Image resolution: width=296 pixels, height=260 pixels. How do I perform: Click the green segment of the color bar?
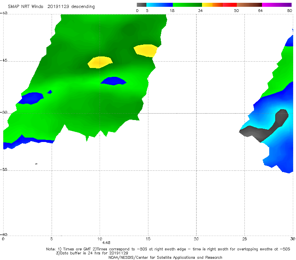point(187,5)
